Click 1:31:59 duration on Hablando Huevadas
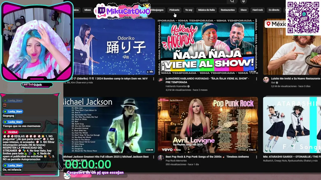 252,72
